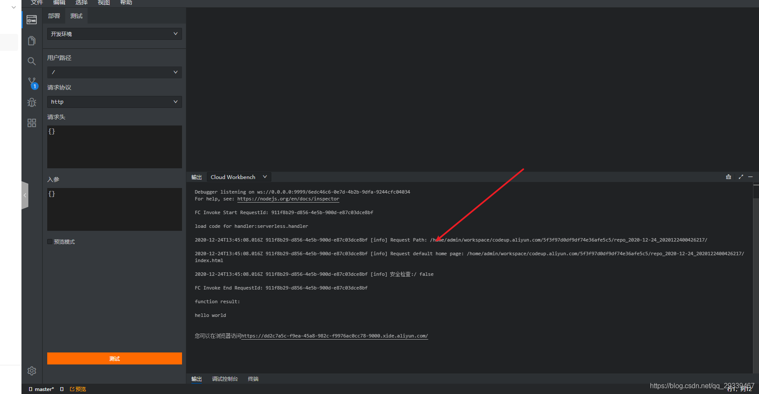The width and height of the screenshot is (759, 394).
Task: Click into the 请求头 text area
Action: click(115, 147)
